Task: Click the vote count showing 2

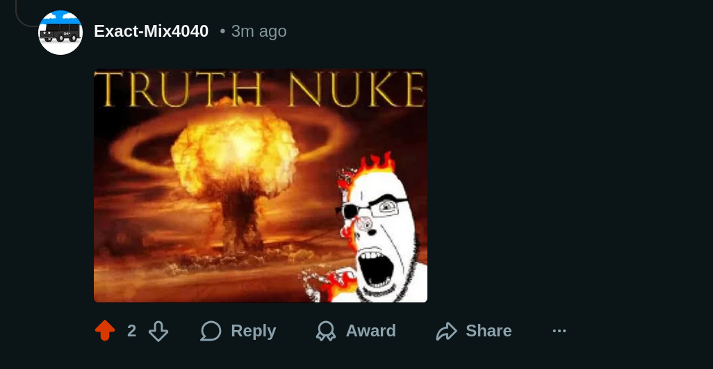Action: [132, 331]
